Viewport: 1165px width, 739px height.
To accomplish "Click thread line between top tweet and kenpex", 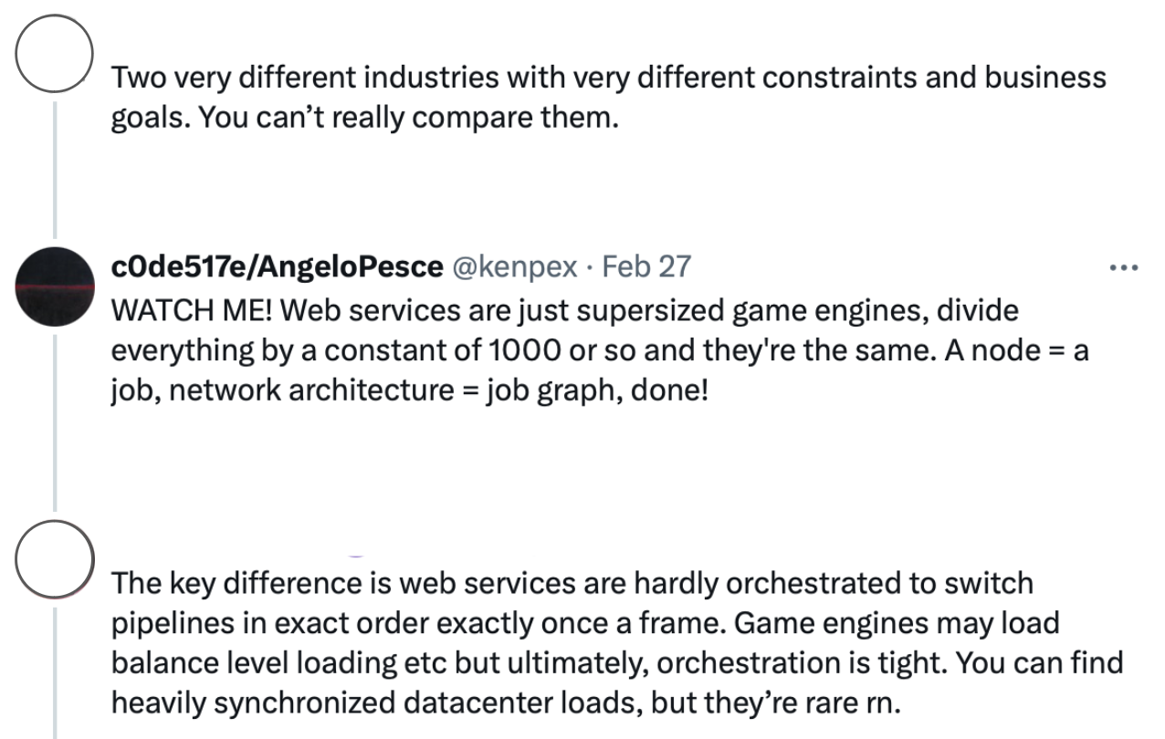I will point(55,170).
